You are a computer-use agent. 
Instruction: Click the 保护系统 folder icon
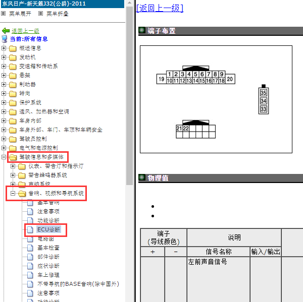pos(13,103)
